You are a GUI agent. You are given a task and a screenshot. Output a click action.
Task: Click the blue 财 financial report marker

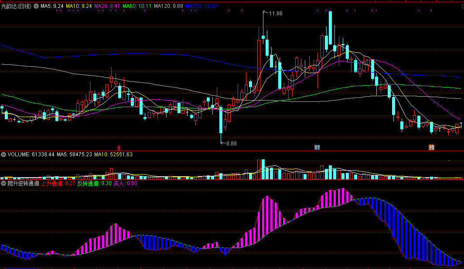(317, 148)
